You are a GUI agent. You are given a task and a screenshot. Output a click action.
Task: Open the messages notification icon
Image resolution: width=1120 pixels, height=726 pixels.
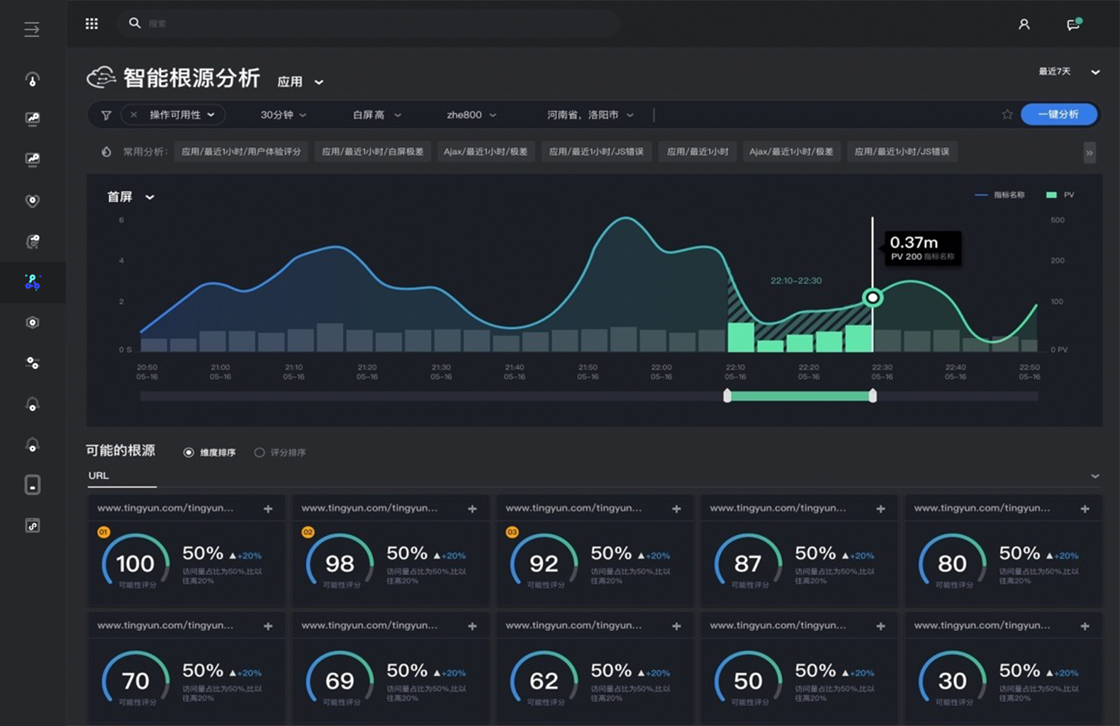coord(1073,25)
